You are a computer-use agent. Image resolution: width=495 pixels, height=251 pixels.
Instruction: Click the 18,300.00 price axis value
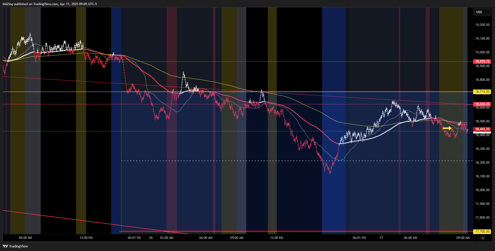[482, 149]
